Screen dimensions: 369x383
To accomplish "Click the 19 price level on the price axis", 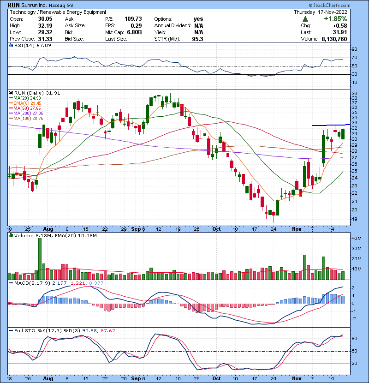I will point(354,219).
